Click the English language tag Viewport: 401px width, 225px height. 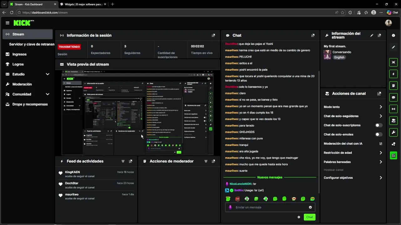[339, 57]
